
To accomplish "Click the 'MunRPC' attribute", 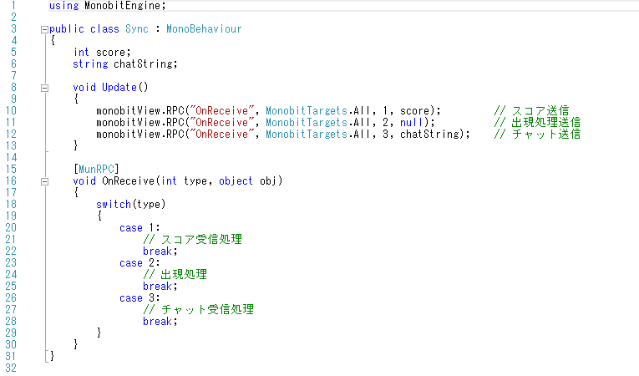I will [x=96, y=170].
